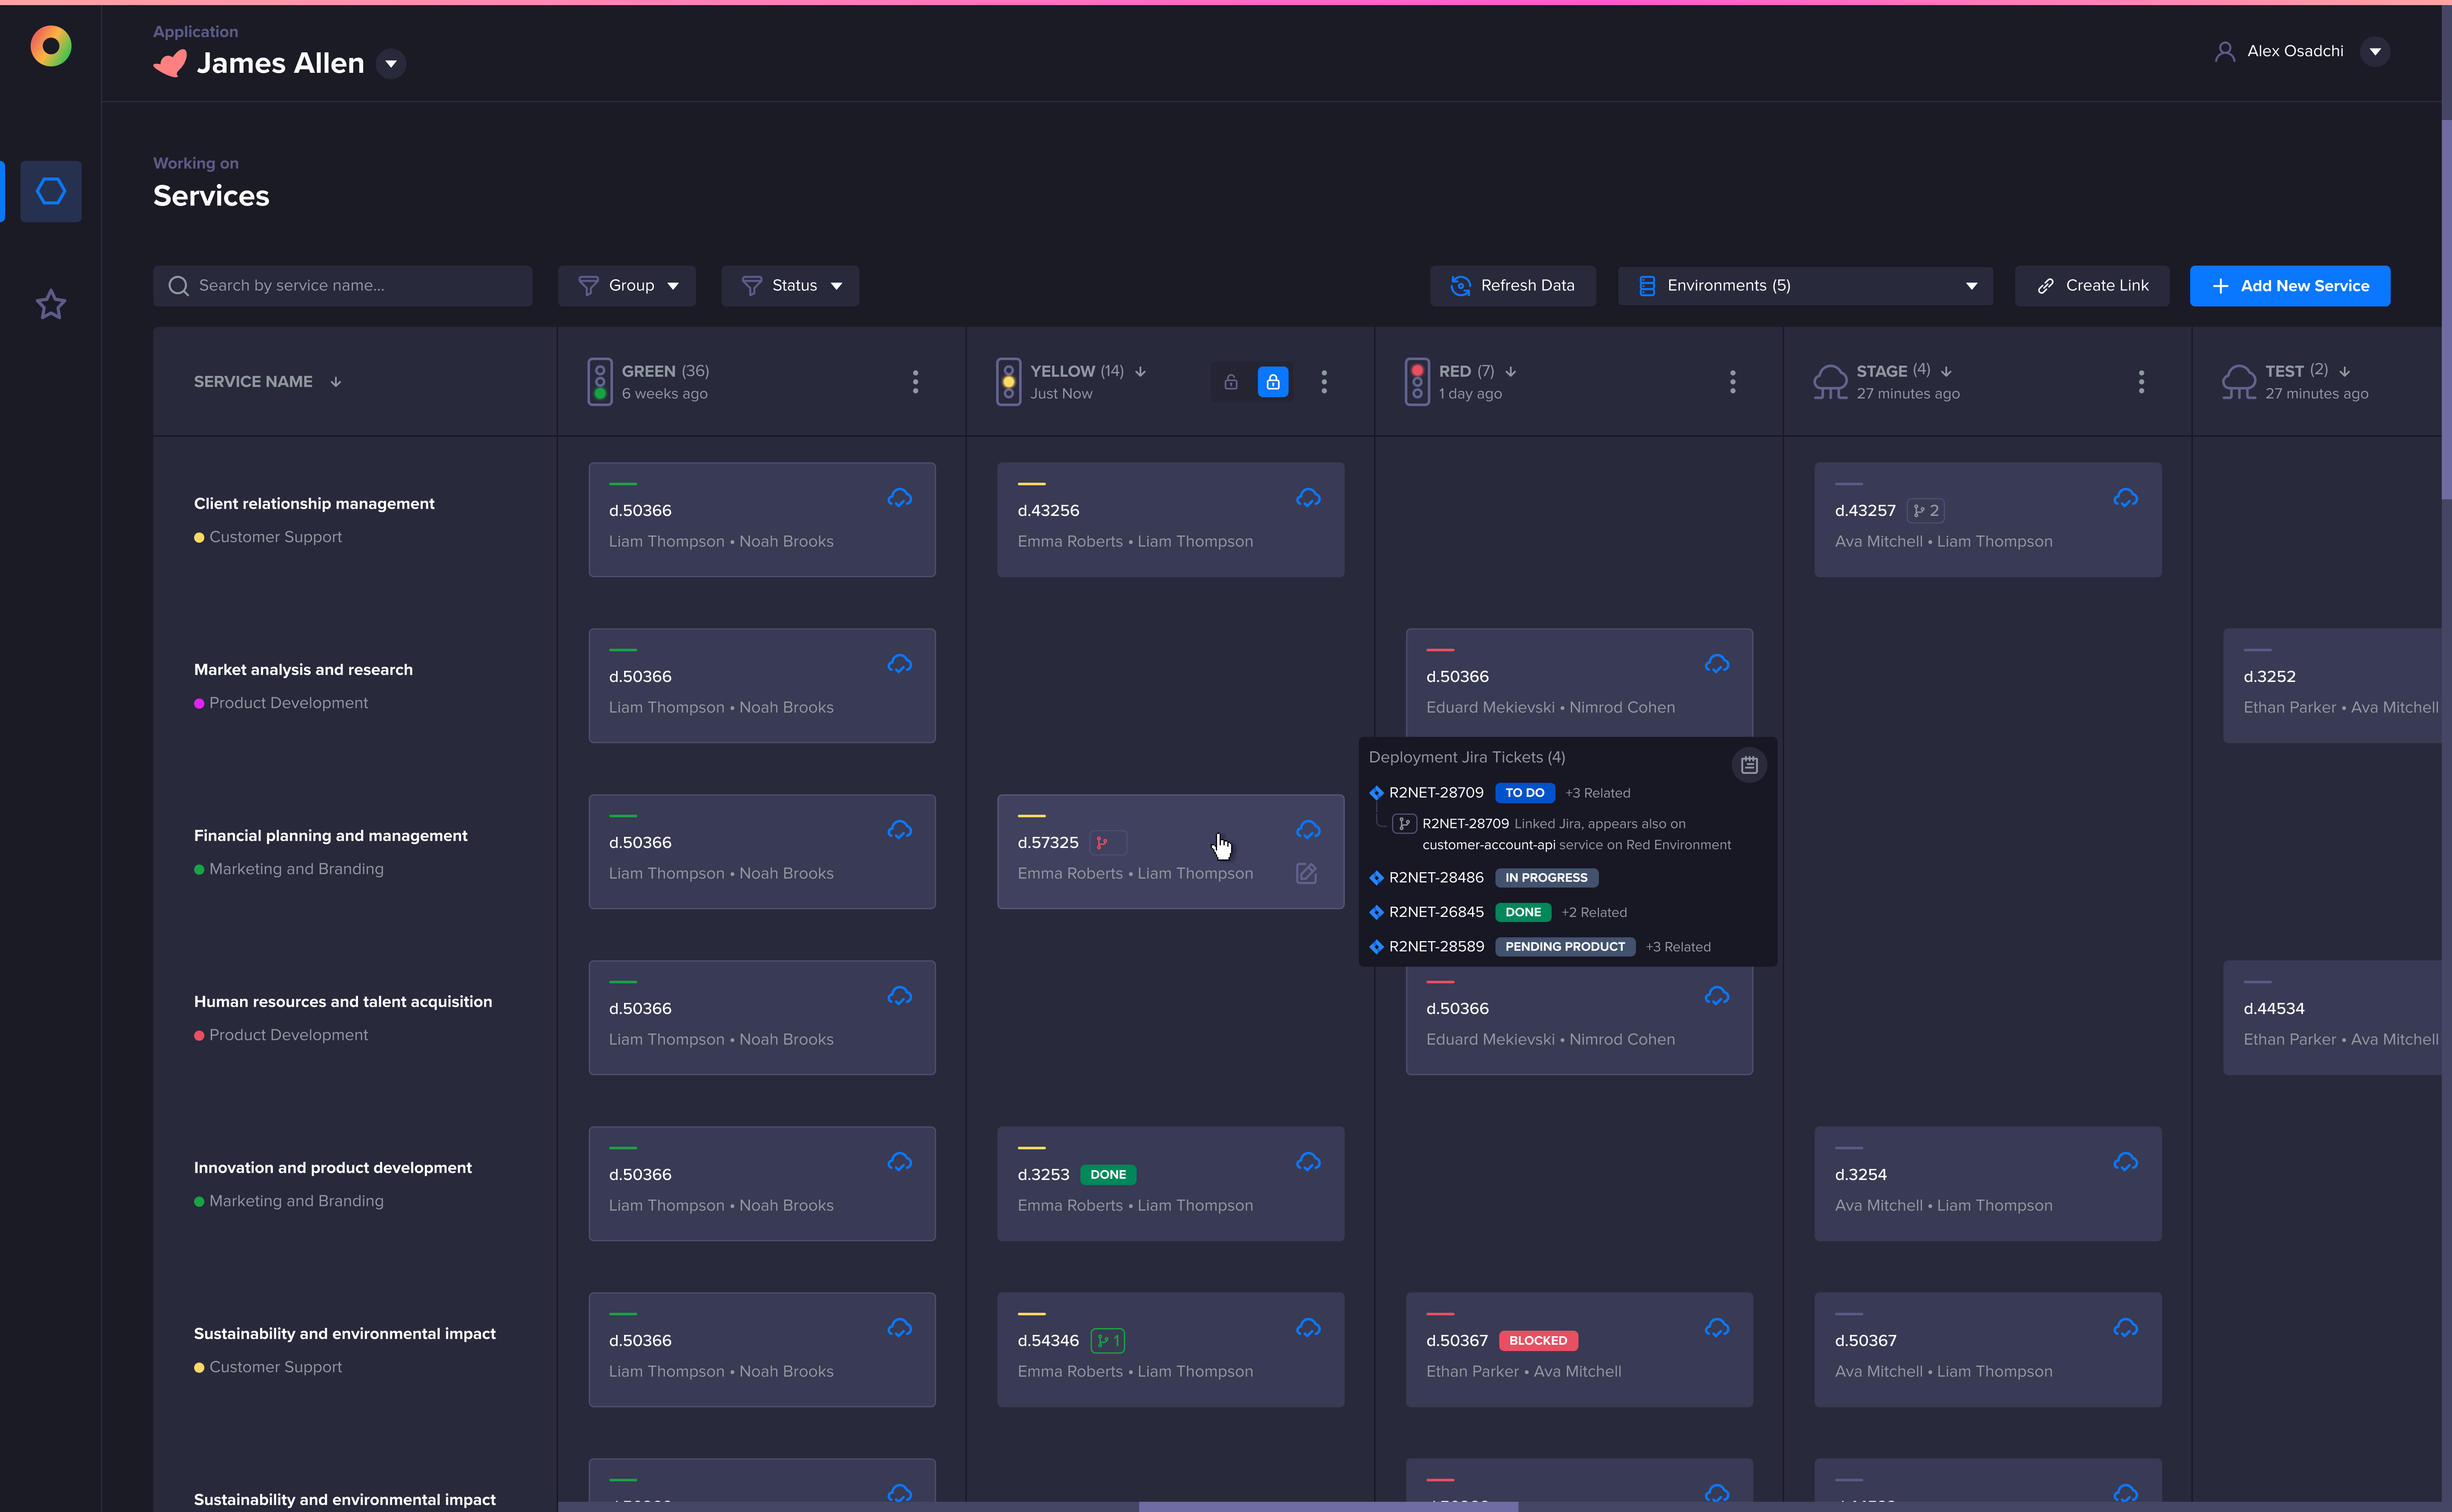
Task: Click the GREEN traffic light environment icon
Action: (x=600, y=382)
